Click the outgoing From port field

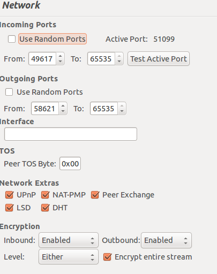click(x=45, y=109)
